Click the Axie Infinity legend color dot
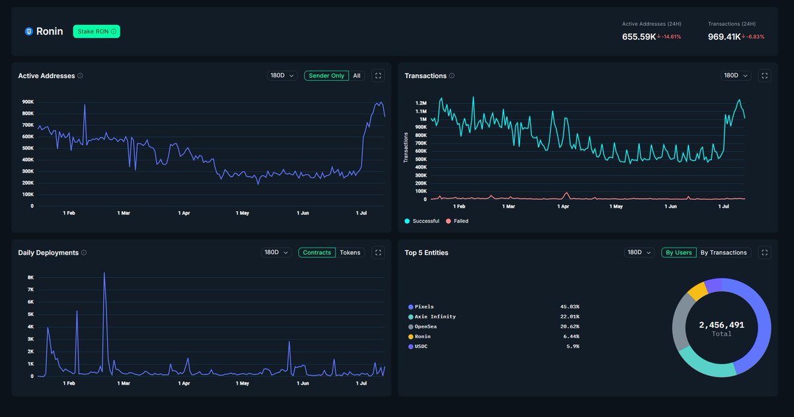The width and height of the screenshot is (794, 417). [411, 317]
